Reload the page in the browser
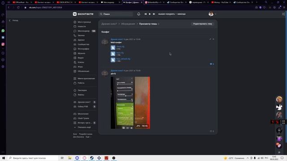 pos(18,8)
